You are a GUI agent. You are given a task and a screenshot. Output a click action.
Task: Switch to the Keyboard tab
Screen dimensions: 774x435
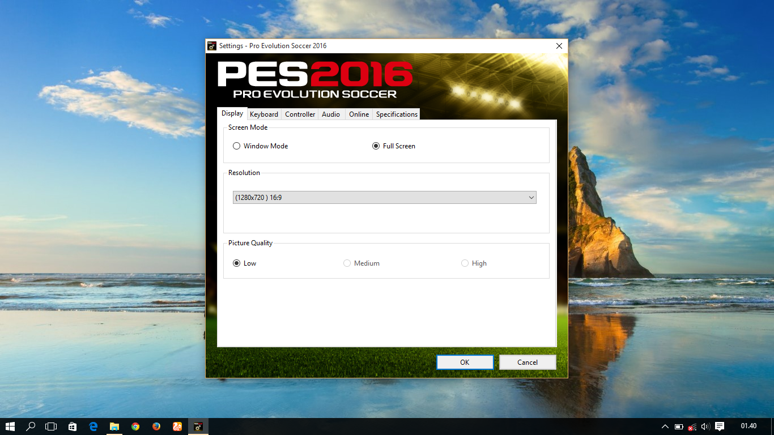264,114
